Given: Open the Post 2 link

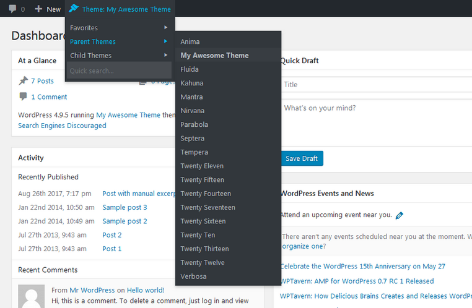Looking at the screenshot, I should [x=112, y=235].
